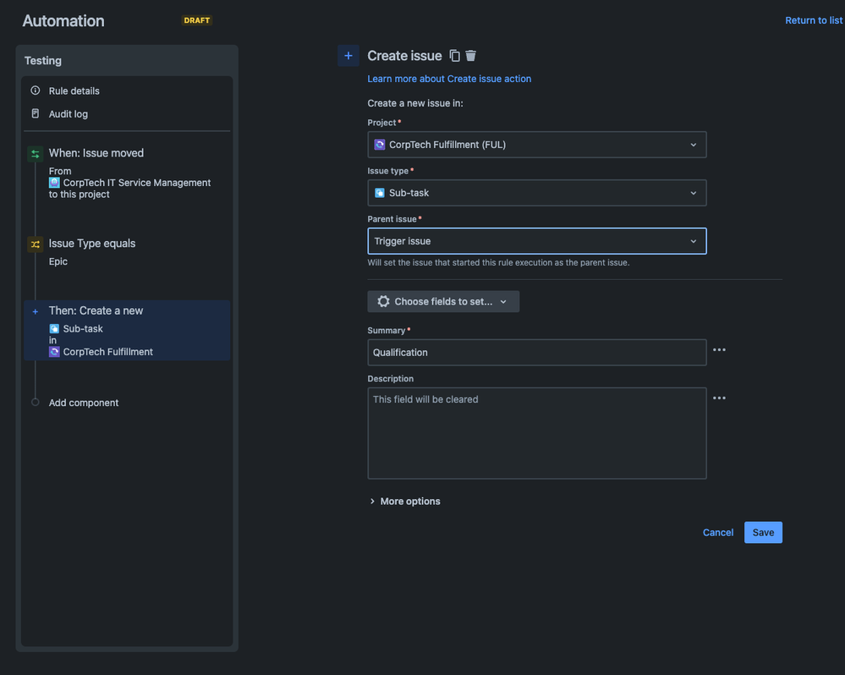Select Then: Create a new action

click(x=127, y=330)
